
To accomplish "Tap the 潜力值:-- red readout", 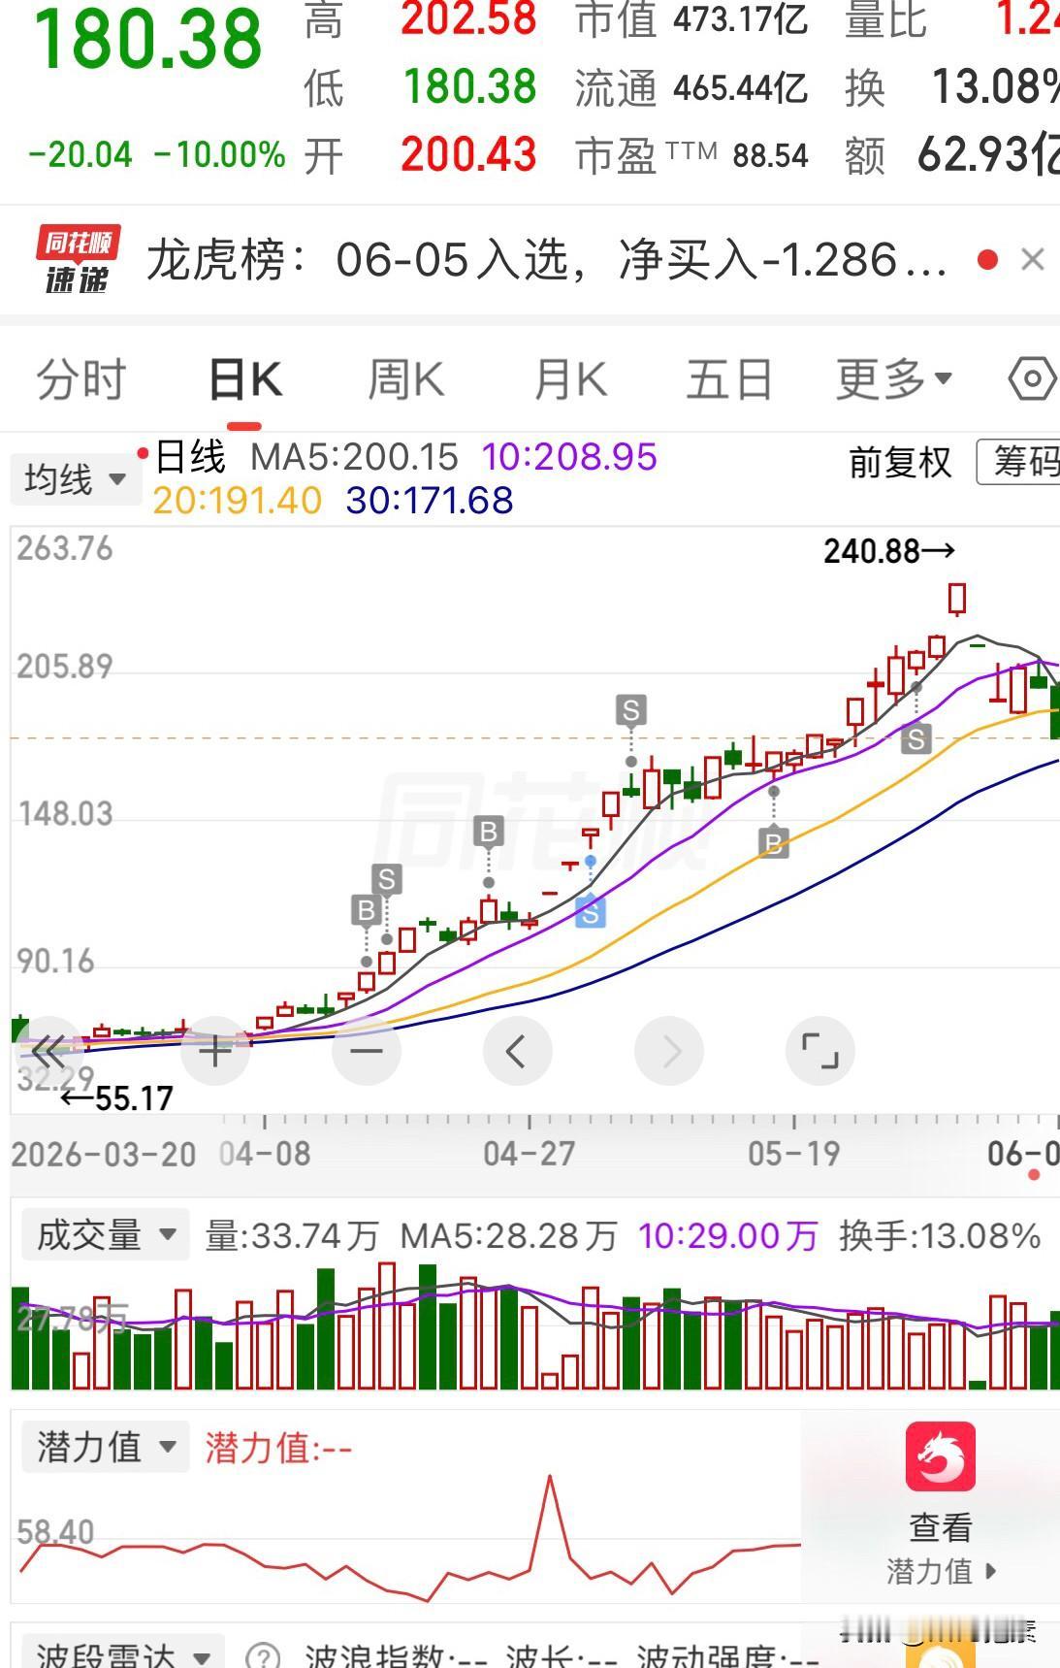I will click(x=278, y=1448).
